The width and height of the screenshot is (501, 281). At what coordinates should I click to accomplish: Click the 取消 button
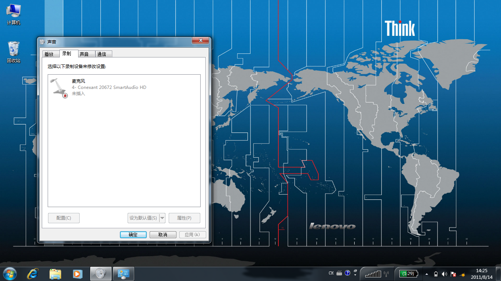(x=163, y=235)
